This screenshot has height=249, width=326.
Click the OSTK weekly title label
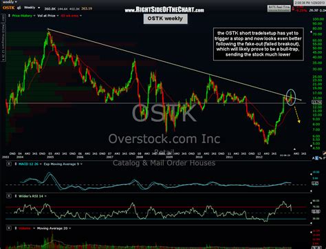(x=165, y=19)
